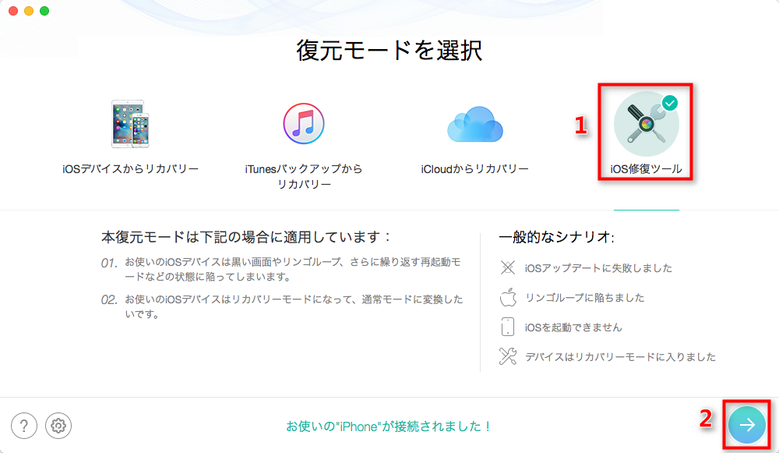This screenshot has height=453, width=779.
Task: Click the お使いの"iPhone"が接続されました status message
Action: click(389, 426)
